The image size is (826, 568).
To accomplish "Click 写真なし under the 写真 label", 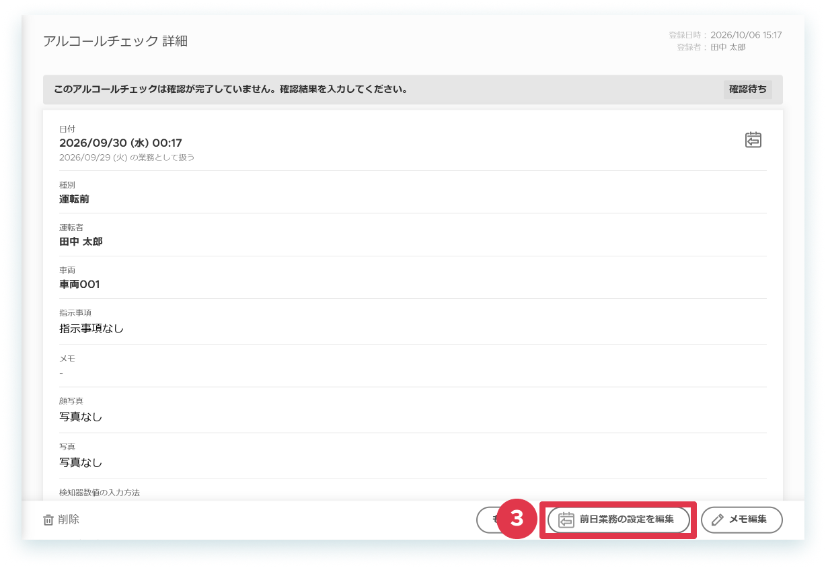I will coord(81,463).
